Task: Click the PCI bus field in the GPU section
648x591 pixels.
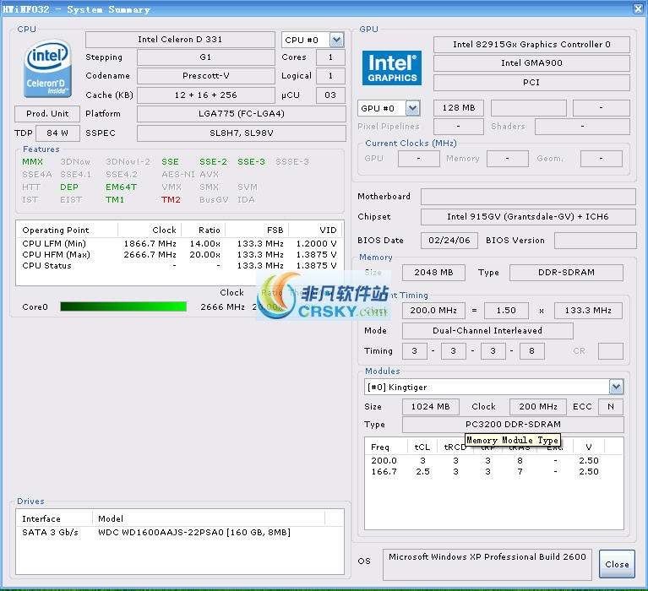Action: [531, 82]
